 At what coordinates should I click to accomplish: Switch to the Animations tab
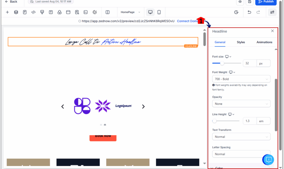pyautogui.click(x=264, y=42)
